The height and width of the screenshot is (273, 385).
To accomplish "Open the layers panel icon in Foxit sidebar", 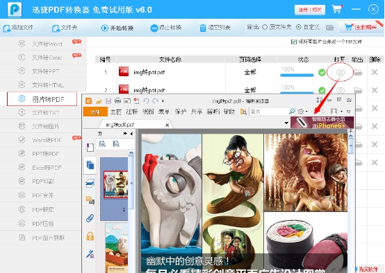I will [x=90, y=183].
